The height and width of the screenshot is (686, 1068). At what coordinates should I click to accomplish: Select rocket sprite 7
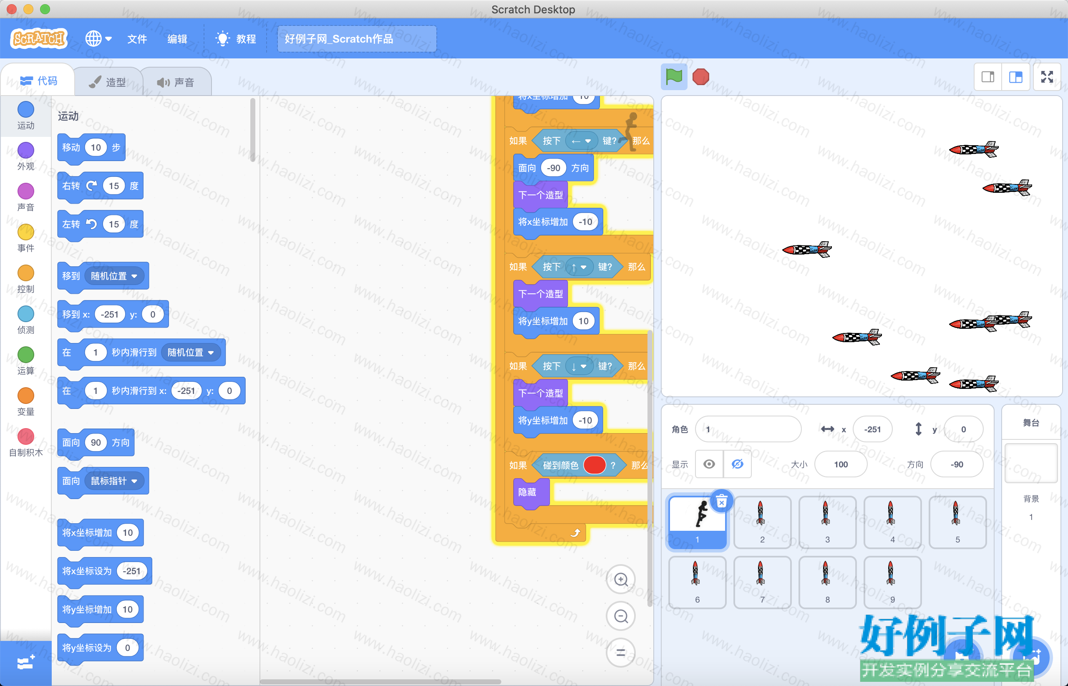[x=762, y=582]
